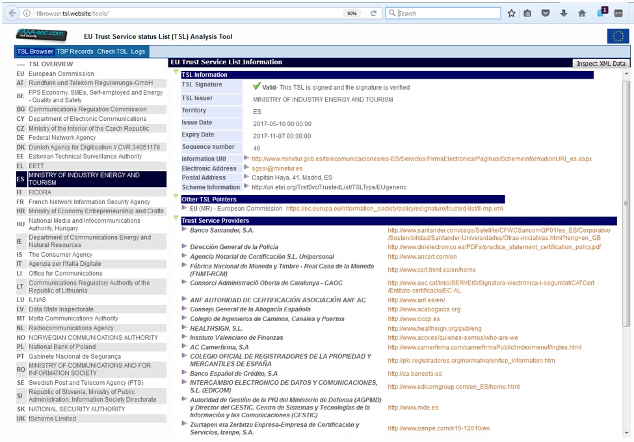Select DK Danish Agency for Digitisation

[x=91, y=147]
